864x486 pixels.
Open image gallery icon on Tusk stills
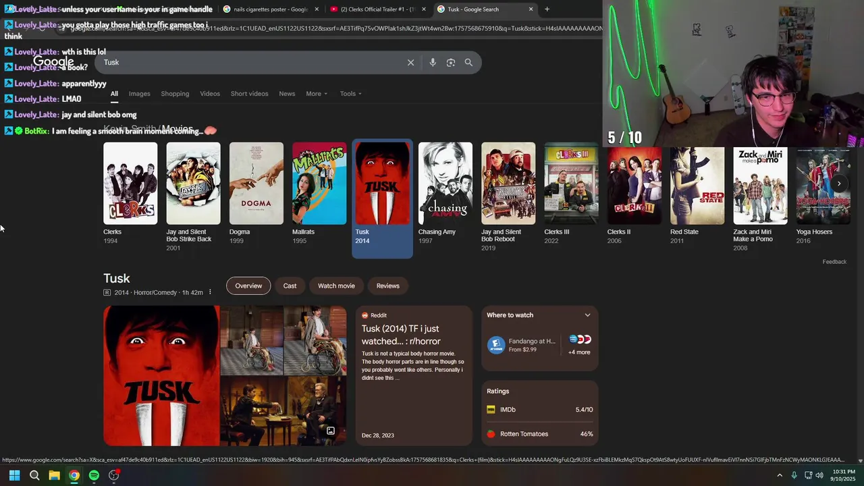[x=331, y=431]
